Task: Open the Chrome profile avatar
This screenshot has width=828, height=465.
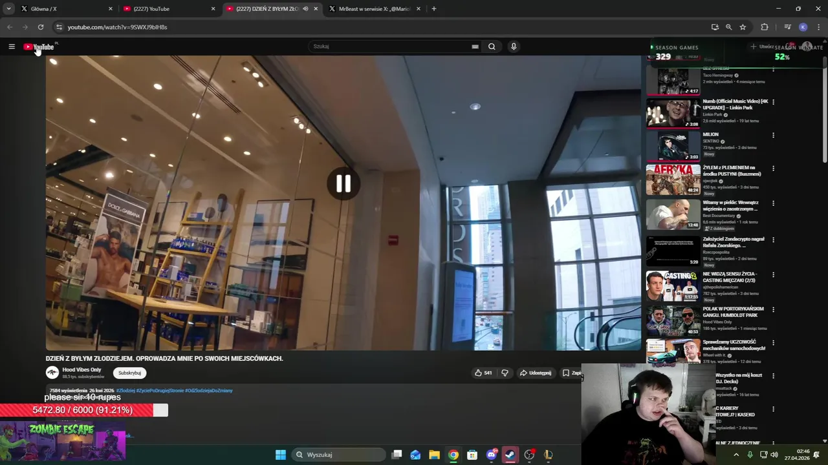Action: pyautogui.click(x=803, y=27)
